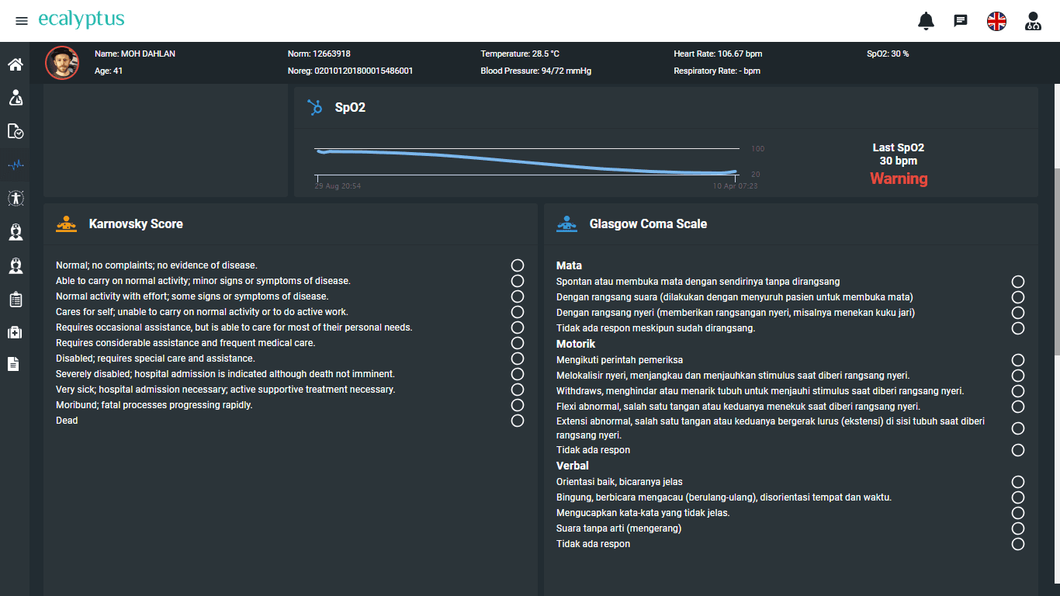Image resolution: width=1060 pixels, height=596 pixels.
Task: Click the first aid kit sidebar icon
Action: [x=15, y=332]
